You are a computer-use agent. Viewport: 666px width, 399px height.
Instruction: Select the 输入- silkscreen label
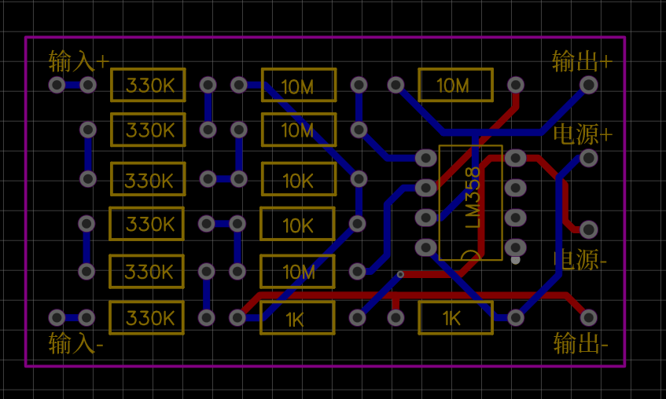75,343
